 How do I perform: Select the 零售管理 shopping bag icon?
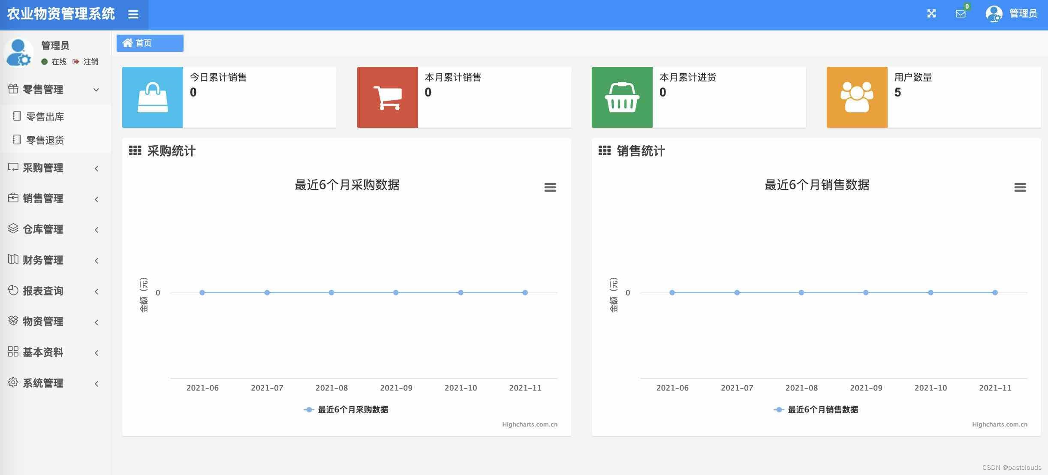point(13,89)
